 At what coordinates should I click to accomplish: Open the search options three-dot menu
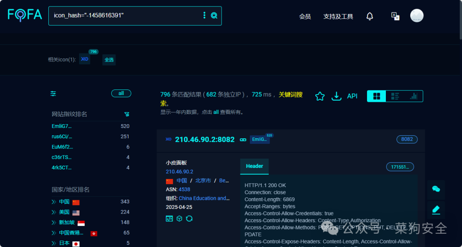(x=204, y=15)
